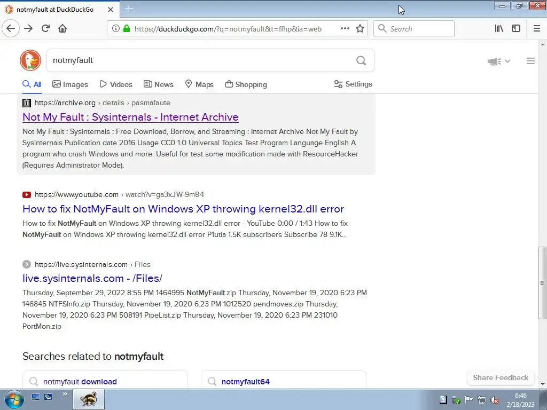Open taskbar clock showing 6:46
Image resolution: width=547 pixels, height=410 pixels.
click(x=520, y=400)
